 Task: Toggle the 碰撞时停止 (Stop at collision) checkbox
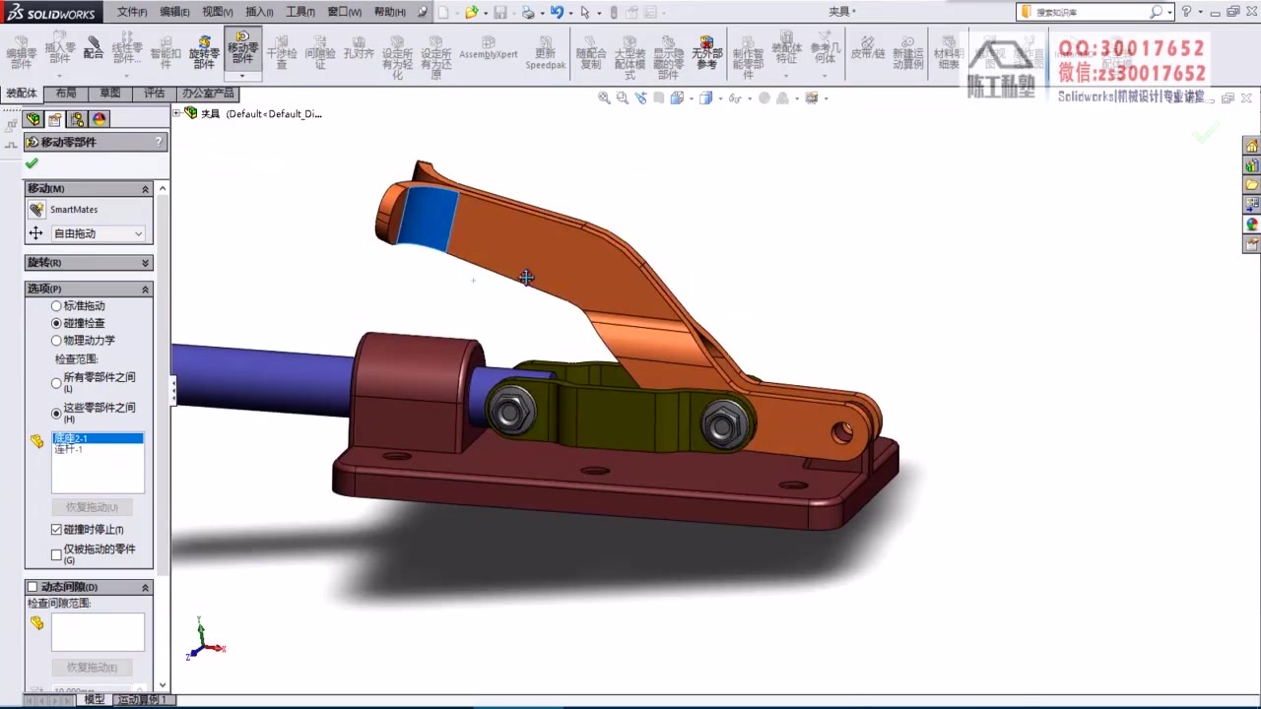[x=56, y=530]
